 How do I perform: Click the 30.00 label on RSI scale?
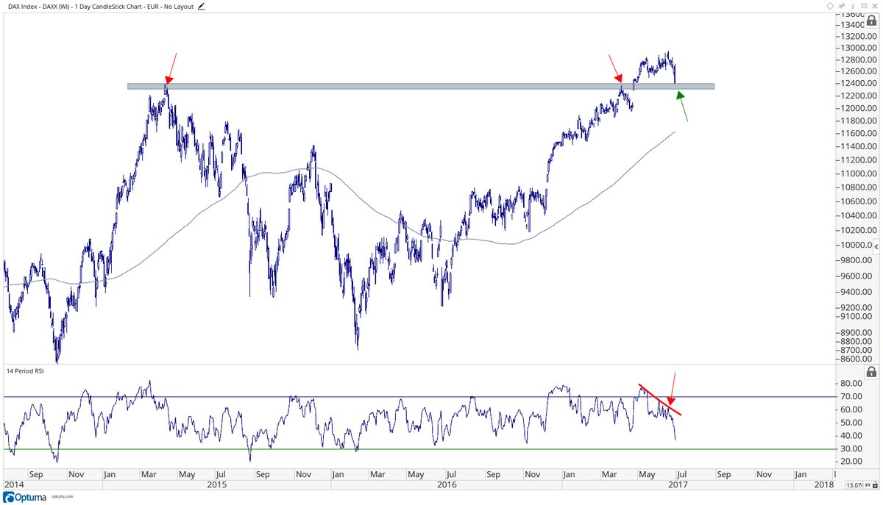(851, 448)
